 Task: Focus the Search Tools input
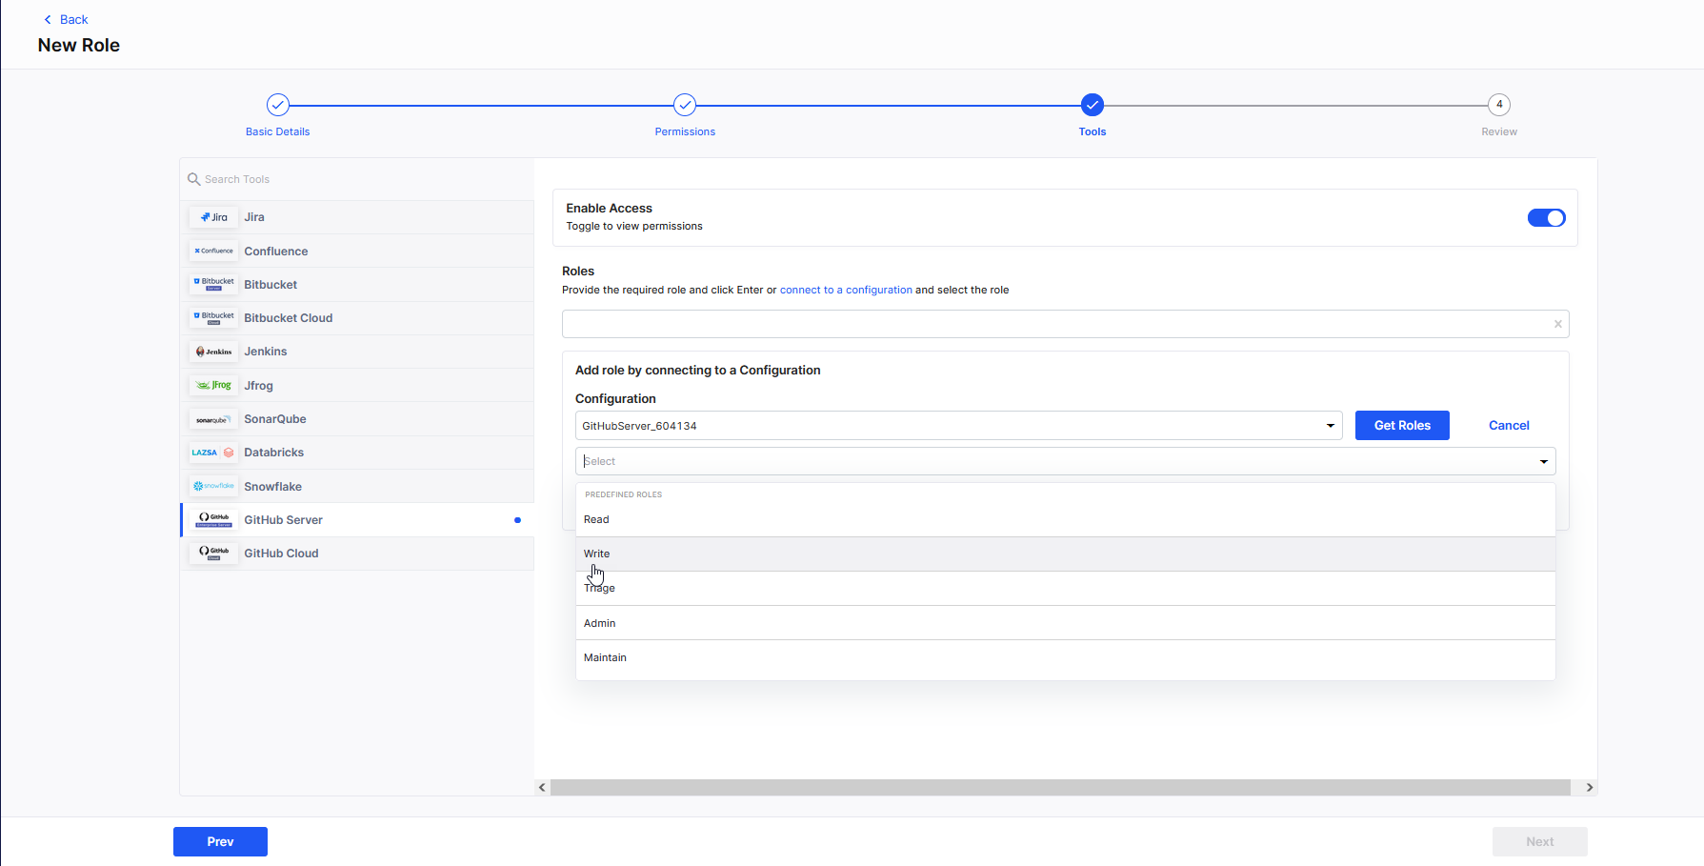point(357,179)
